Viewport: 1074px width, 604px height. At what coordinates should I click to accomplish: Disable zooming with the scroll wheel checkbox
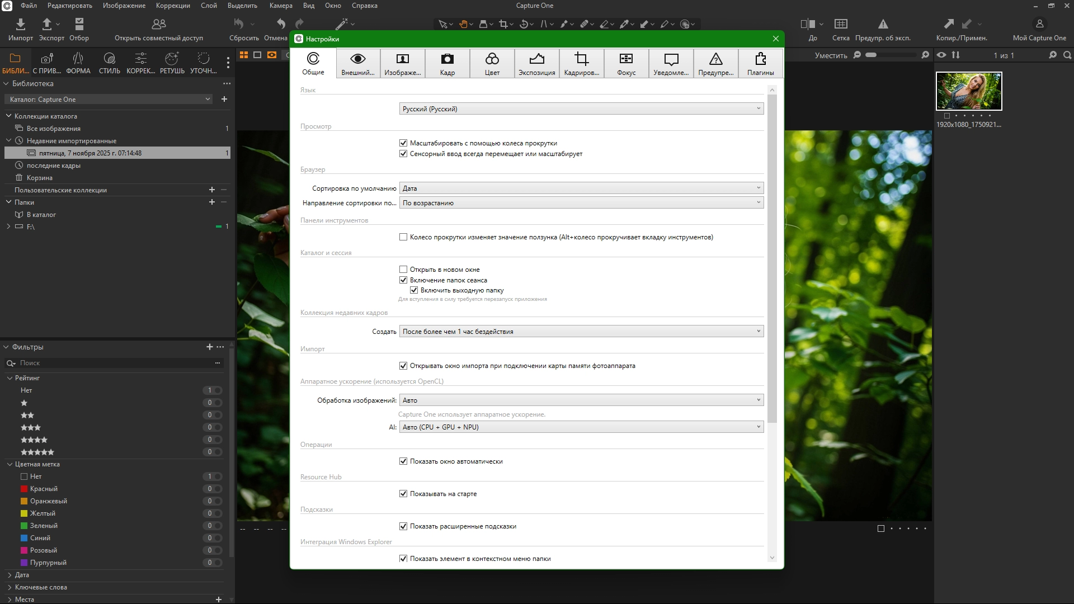tap(403, 143)
